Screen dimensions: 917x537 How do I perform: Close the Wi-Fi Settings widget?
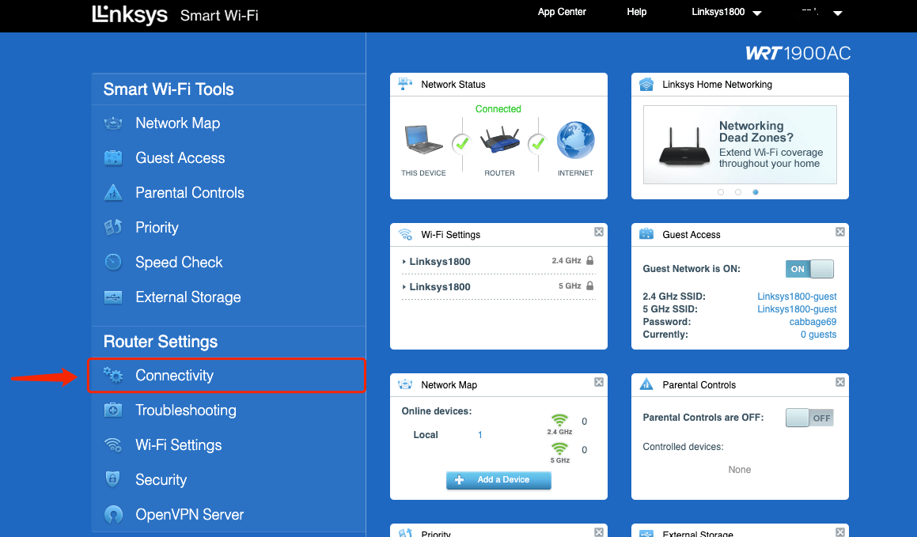tap(598, 232)
